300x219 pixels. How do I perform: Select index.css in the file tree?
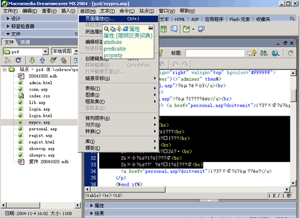40,96
